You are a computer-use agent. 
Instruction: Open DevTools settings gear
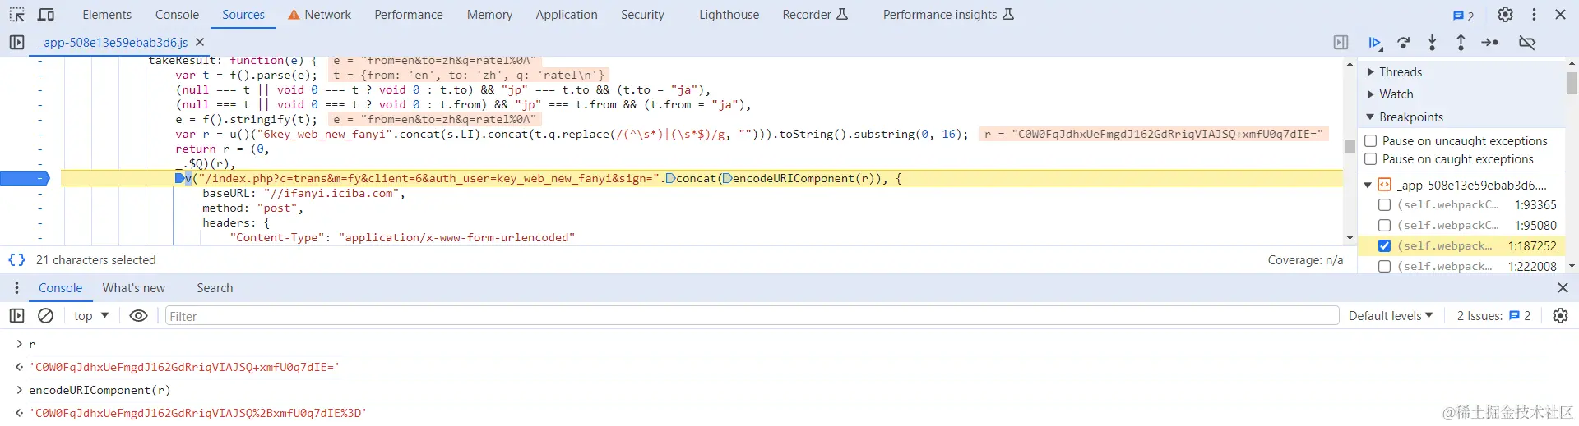[x=1505, y=15]
